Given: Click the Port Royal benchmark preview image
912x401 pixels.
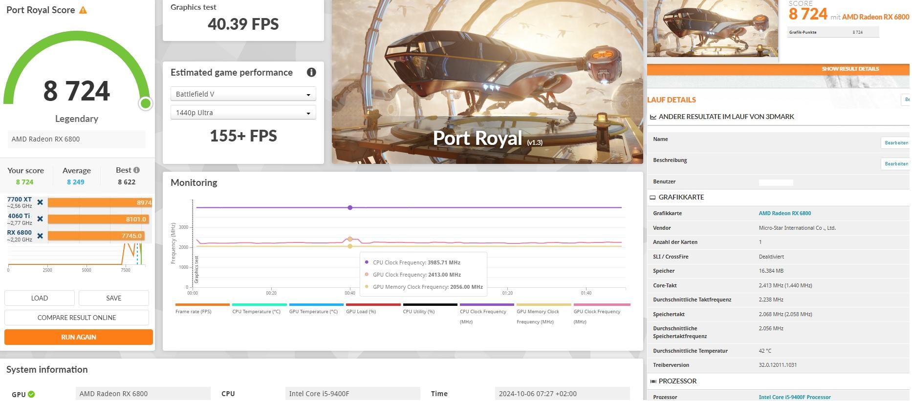Looking at the screenshot, I should 487,81.
